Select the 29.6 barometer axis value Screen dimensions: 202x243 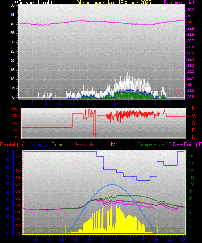click(x=191, y=47)
